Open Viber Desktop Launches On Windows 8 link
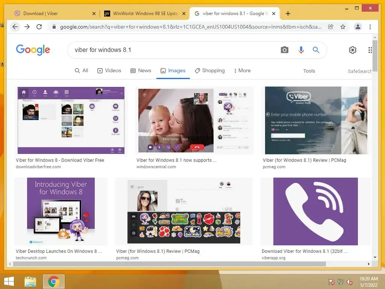The image size is (385, 289). coord(59,251)
